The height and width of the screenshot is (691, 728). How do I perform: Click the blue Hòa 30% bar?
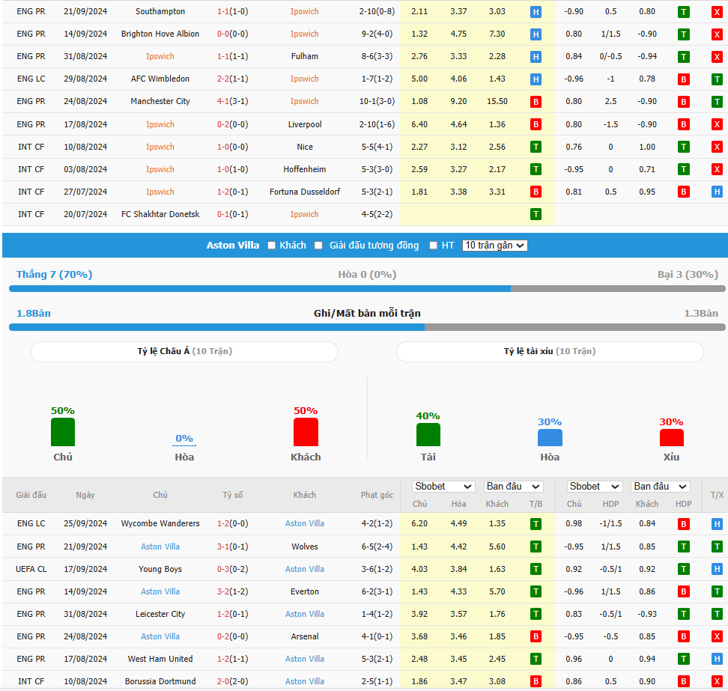pyautogui.click(x=550, y=438)
